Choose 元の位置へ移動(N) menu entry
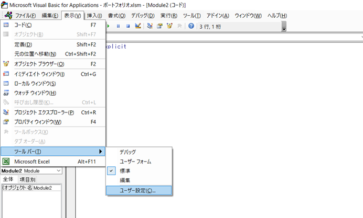The height and width of the screenshot is (218, 363). 53,54
